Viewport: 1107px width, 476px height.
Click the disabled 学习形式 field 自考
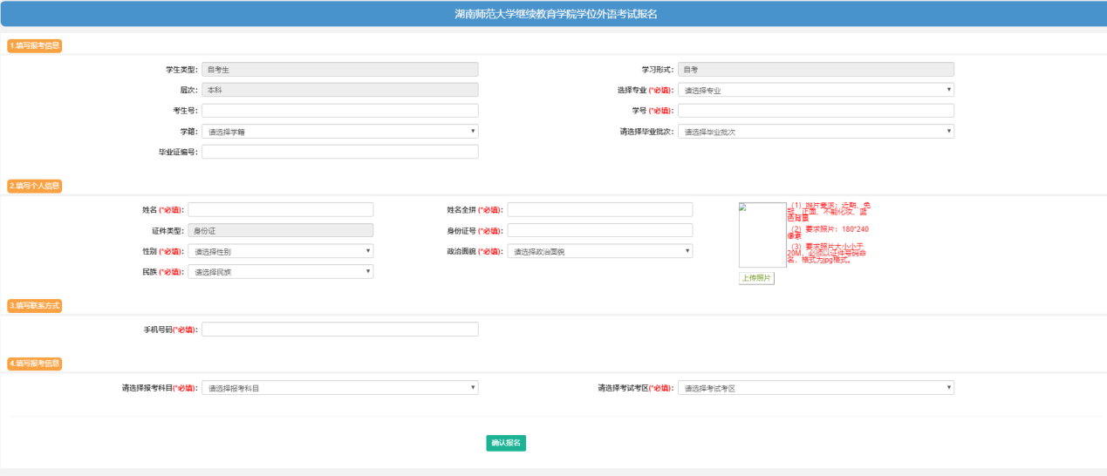point(816,69)
